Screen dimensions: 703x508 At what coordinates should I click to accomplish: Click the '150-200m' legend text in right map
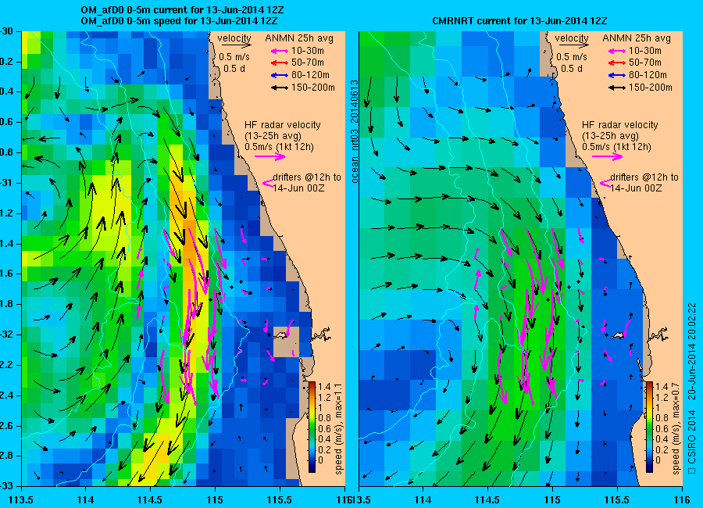pos(650,88)
